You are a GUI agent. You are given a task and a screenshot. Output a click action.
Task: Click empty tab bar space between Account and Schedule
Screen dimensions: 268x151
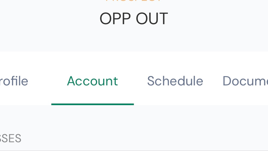[x=133, y=81]
